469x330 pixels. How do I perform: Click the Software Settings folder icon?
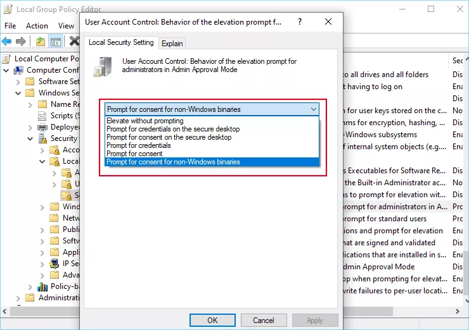(30, 82)
